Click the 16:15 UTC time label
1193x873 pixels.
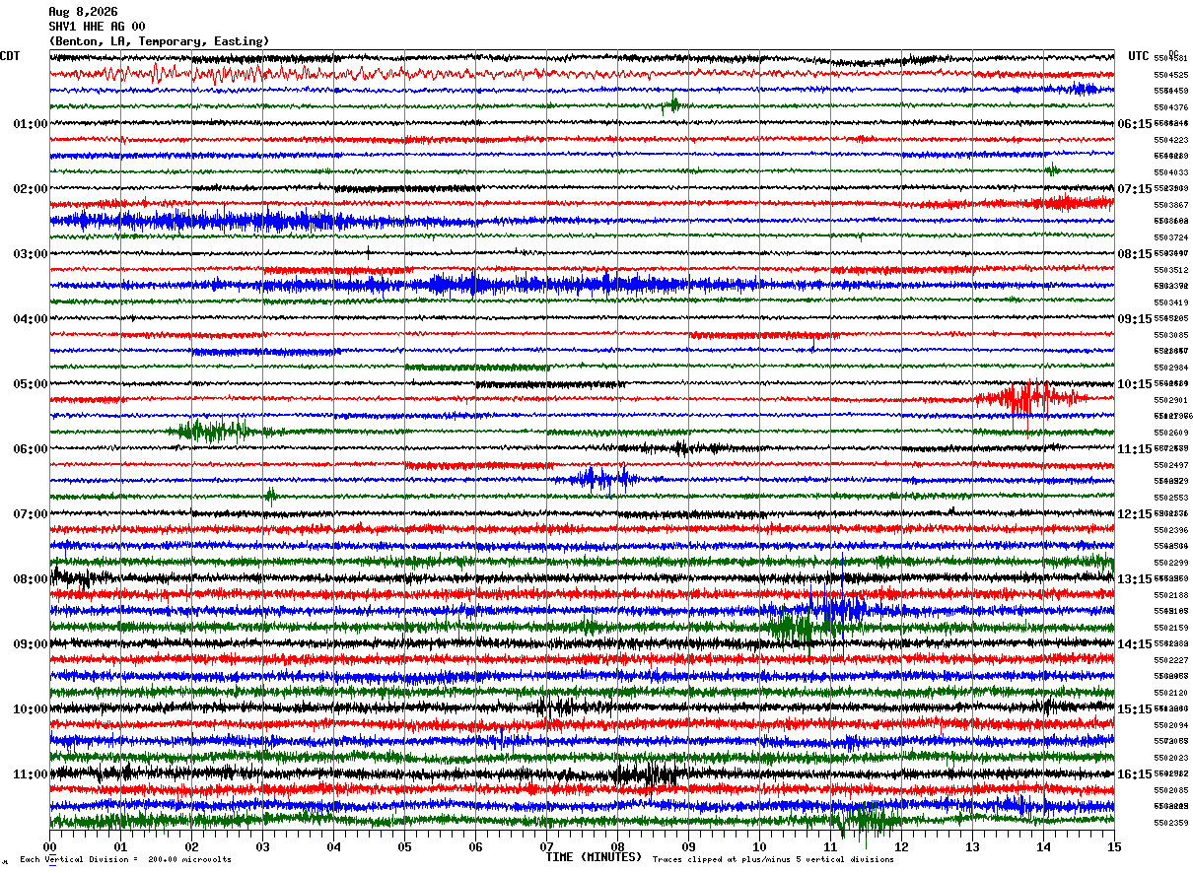coord(1134,774)
